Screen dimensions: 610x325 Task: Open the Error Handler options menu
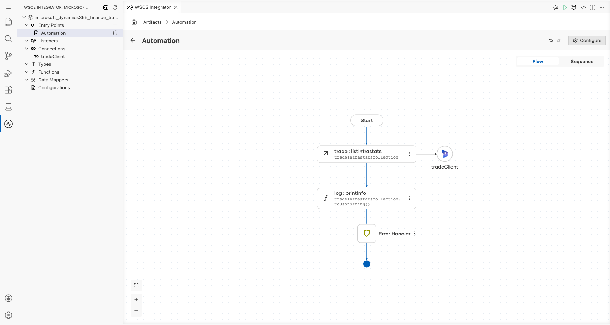415,234
